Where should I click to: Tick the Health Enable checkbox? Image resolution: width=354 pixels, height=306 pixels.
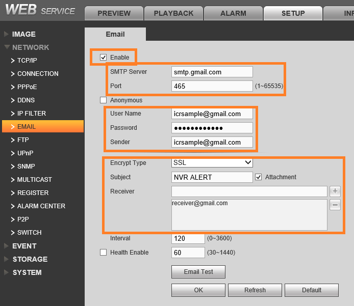tap(103, 253)
